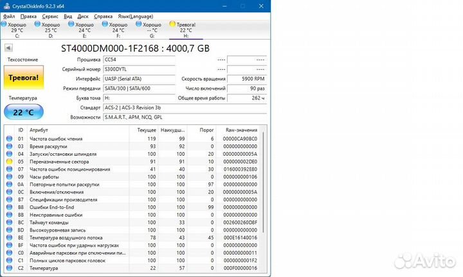Viewport: 463px width, 277px height.
Task: Click the Прошивка field CC54
Action: tap(139, 60)
